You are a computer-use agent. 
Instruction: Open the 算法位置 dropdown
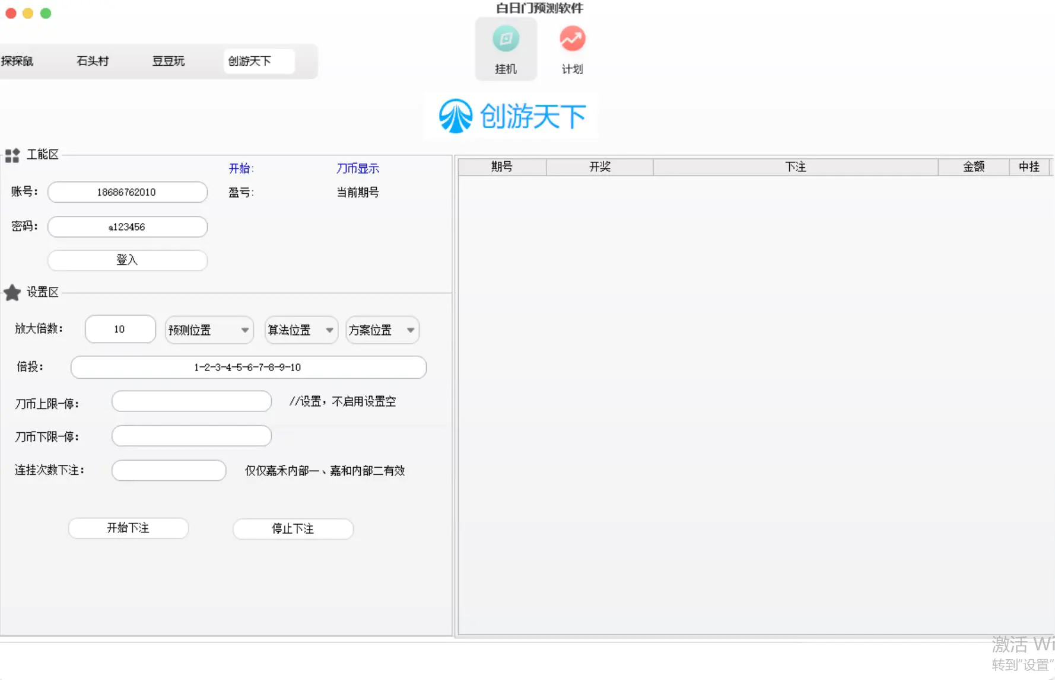coord(301,330)
